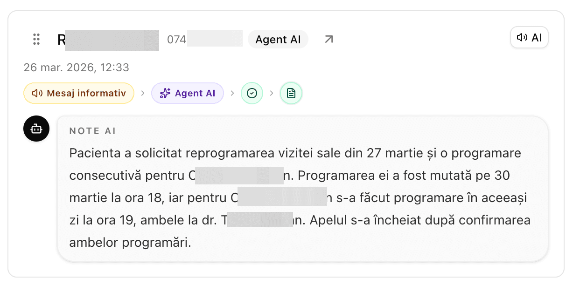The height and width of the screenshot is (285, 573).
Task: Click the speaker icon in Mesaj informativ chip
Action: click(x=37, y=93)
